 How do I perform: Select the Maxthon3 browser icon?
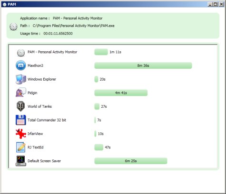(x=20, y=65)
